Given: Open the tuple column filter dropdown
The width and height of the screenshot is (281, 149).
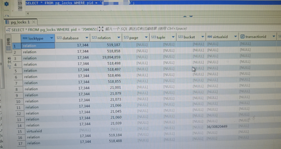Looking at the screenshot, I should click(x=173, y=37).
